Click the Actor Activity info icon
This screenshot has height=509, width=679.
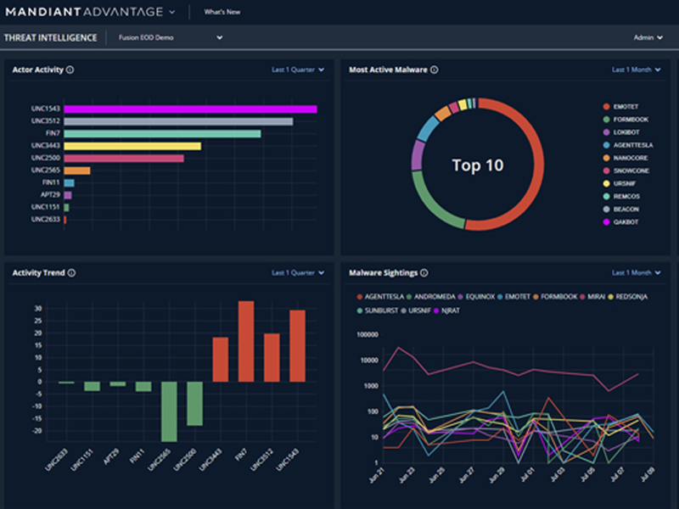[70, 70]
